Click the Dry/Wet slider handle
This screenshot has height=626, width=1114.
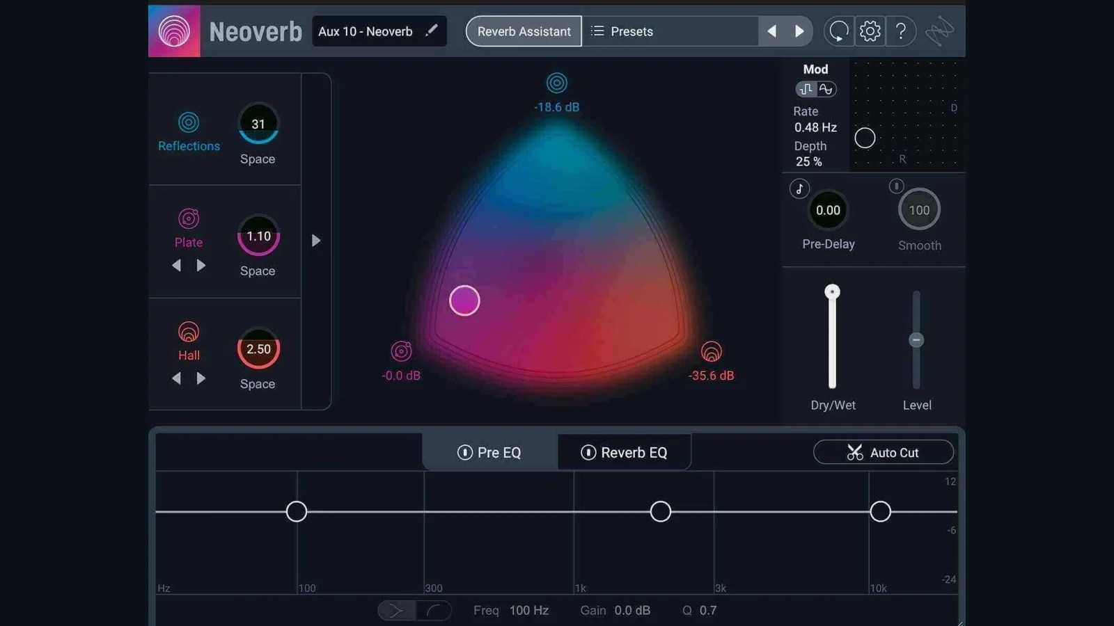(x=832, y=291)
